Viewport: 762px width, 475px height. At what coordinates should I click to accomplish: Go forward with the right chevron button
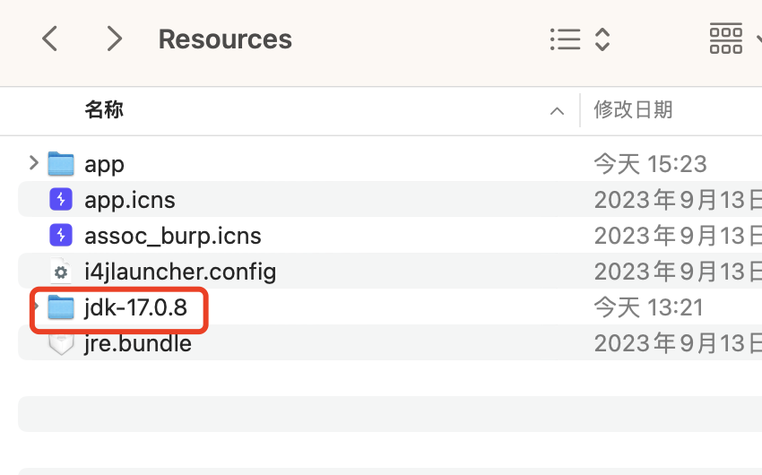tap(114, 39)
